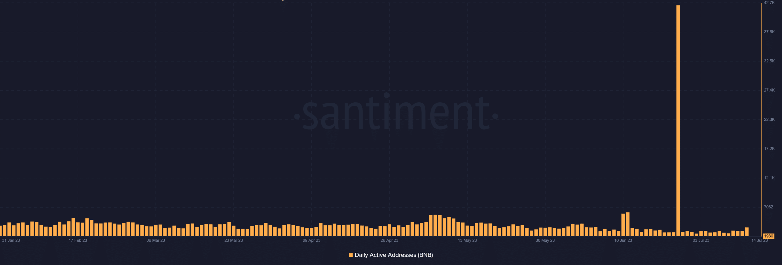This screenshot has width=782, height=265.
Task: Click the Daily Active Addresses (BNB) legend label
Action: pyautogui.click(x=394, y=255)
